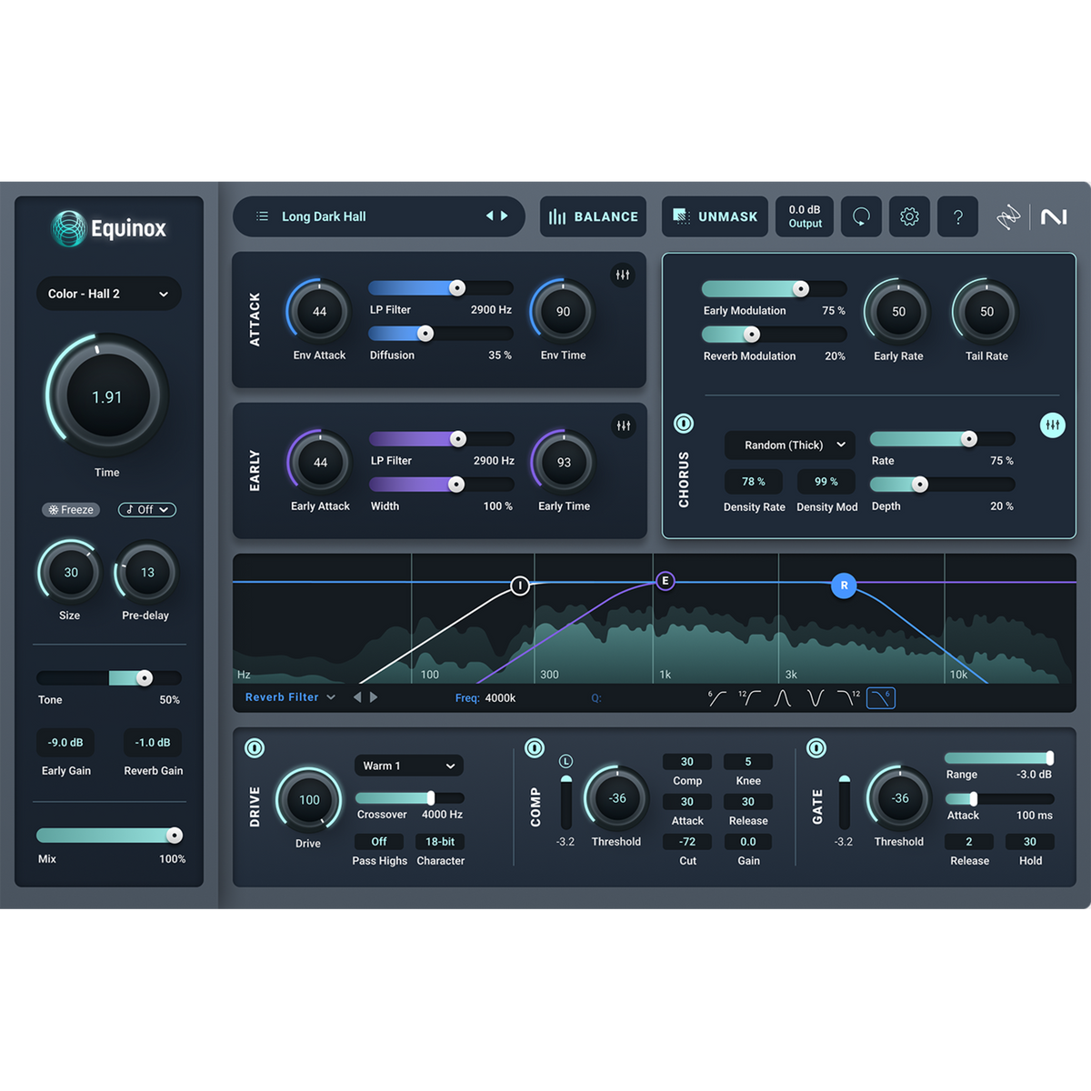
Task: Click the Reverb Gain -1.0 dB value
Action: click(153, 743)
